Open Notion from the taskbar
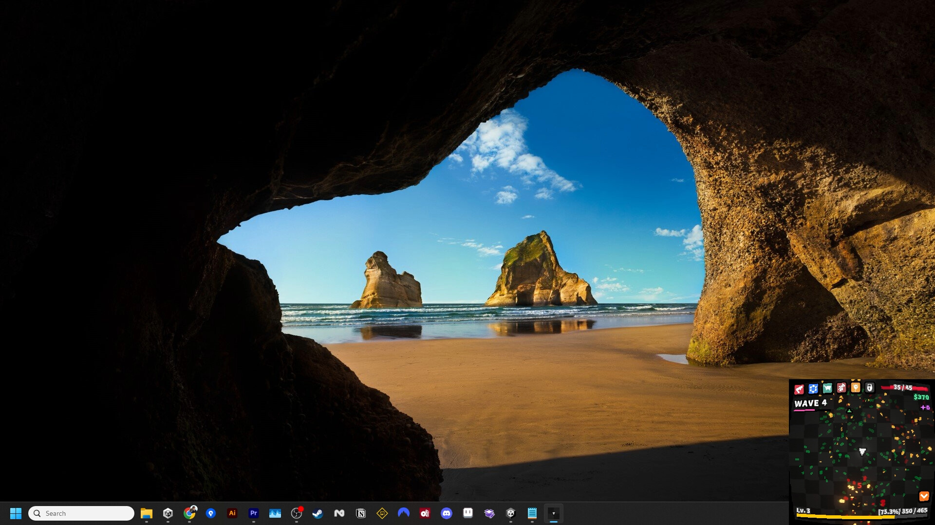 361,513
